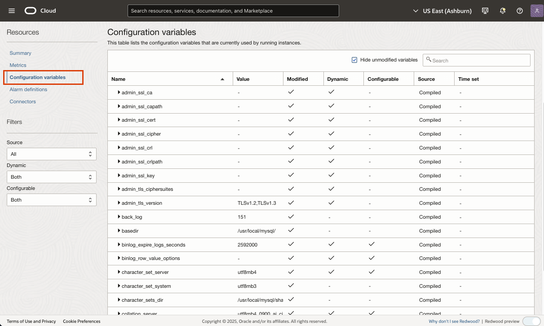The width and height of the screenshot is (544, 326).
Task: Click the sort arrow on the Name column
Action: point(222,79)
